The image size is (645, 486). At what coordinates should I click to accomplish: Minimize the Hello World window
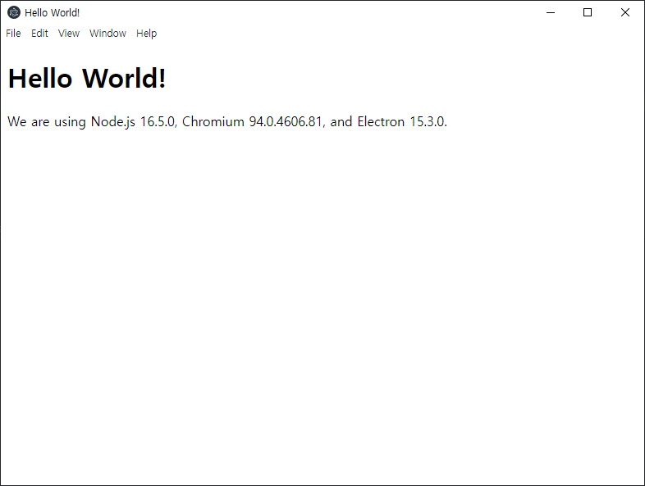(x=551, y=12)
